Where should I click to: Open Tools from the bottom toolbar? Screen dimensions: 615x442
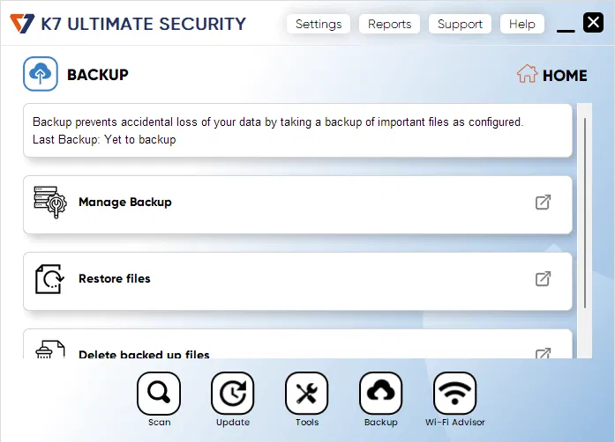tap(307, 394)
